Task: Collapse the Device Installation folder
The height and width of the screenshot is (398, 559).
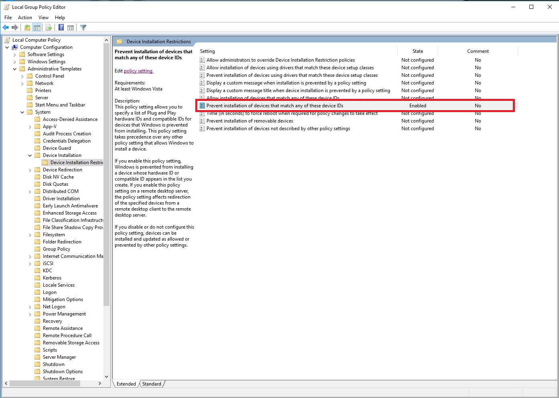Action: [30, 155]
